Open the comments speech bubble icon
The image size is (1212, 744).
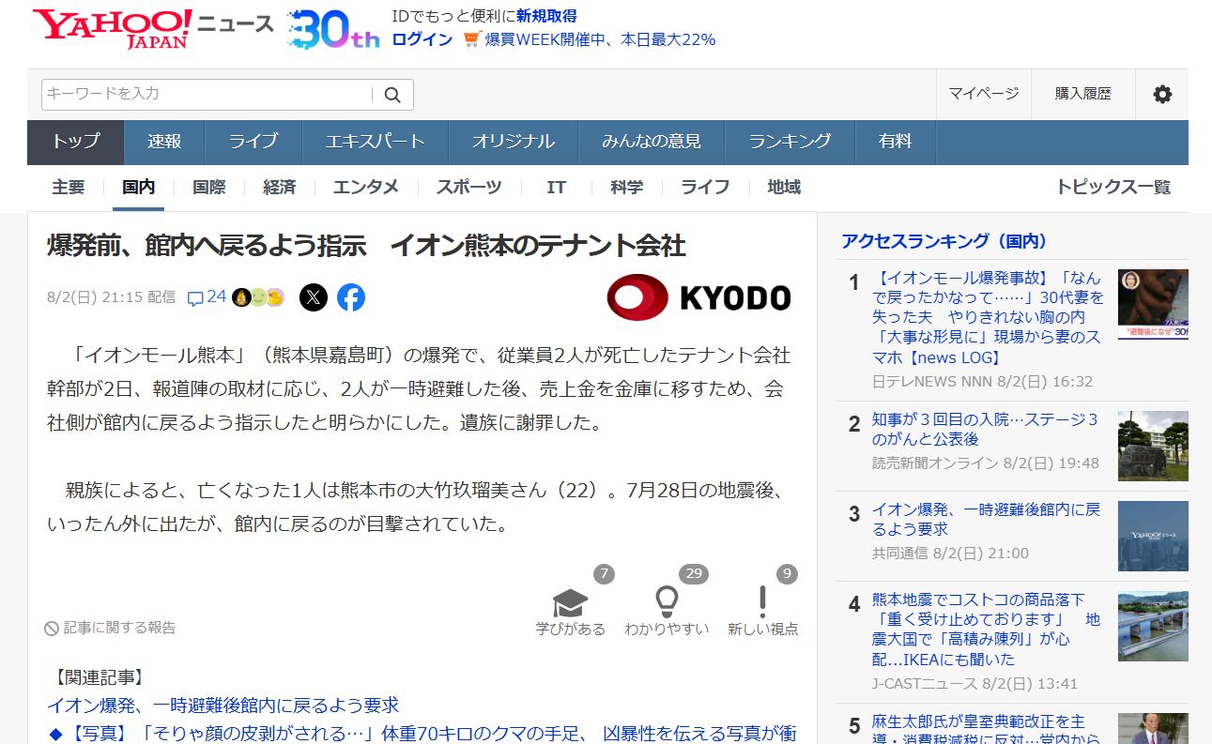[x=195, y=298]
